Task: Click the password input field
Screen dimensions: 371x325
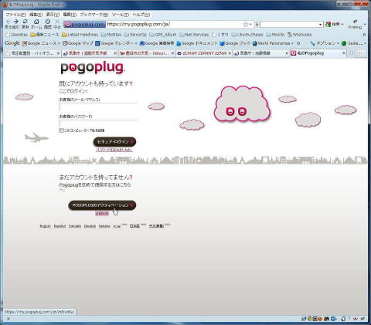Action: (x=99, y=124)
